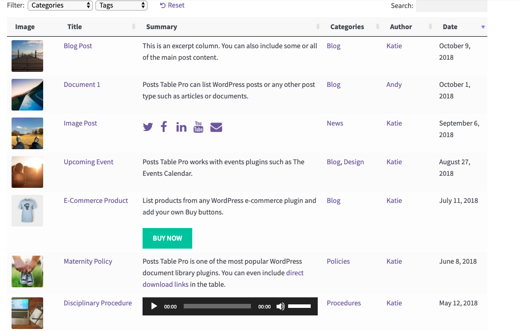The height and width of the screenshot is (331, 520).
Task: Click author Katie in Disciplinary Procedure row
Action: pyautogui.click(x=395, y=303)
